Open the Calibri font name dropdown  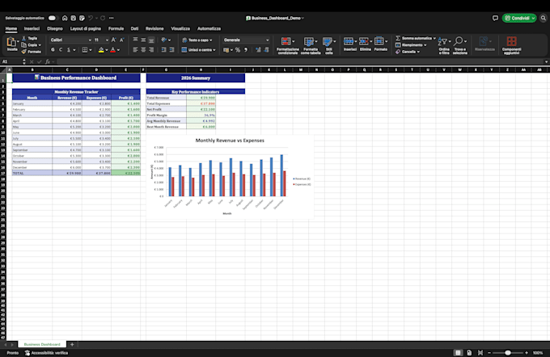coord(90,40)
